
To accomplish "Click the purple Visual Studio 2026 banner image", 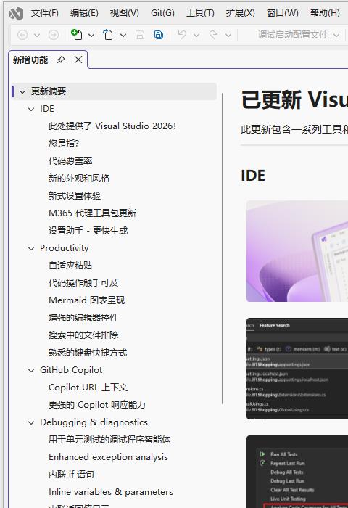I will pos(297,251).
